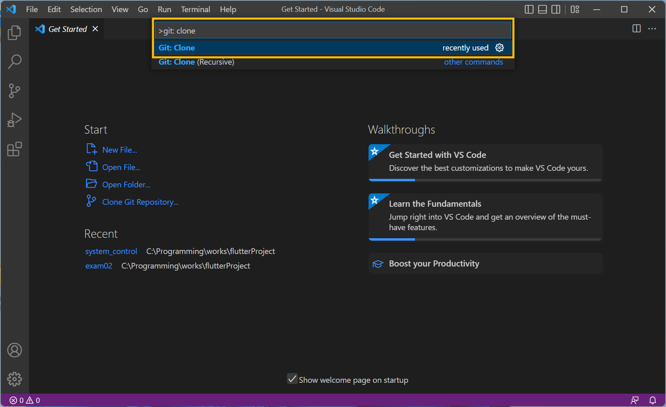Click the Open File icon

(x=92, y=166)
